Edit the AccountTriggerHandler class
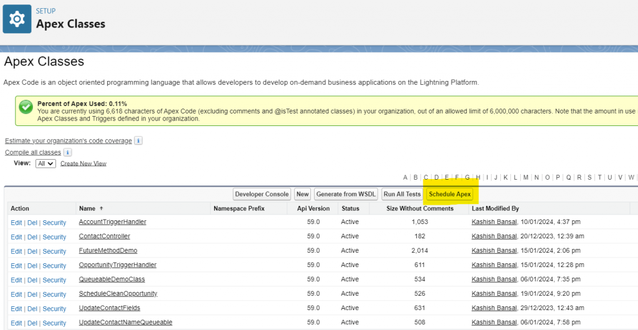 pyautogui.click(x=16, y=223)
